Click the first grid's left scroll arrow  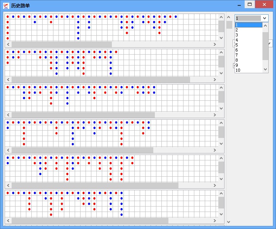(x=8, y=45)
